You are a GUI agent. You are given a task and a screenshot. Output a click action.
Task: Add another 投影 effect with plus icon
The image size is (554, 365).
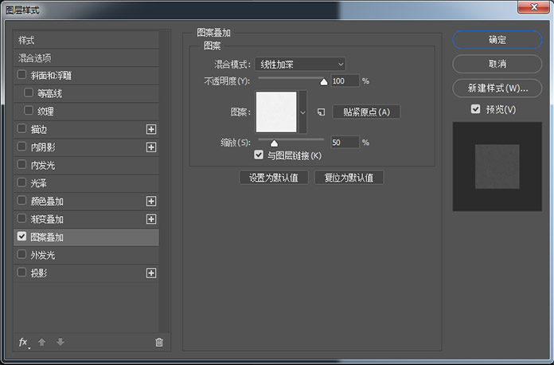coord(151,273)
